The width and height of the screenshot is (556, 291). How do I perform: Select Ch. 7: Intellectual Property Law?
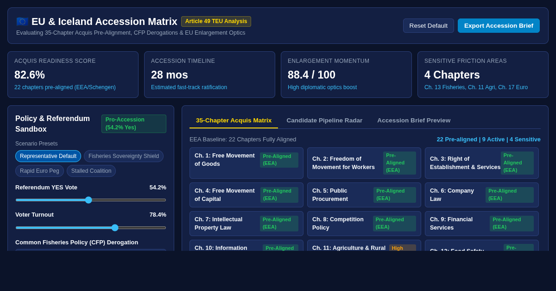coord(246,224)
